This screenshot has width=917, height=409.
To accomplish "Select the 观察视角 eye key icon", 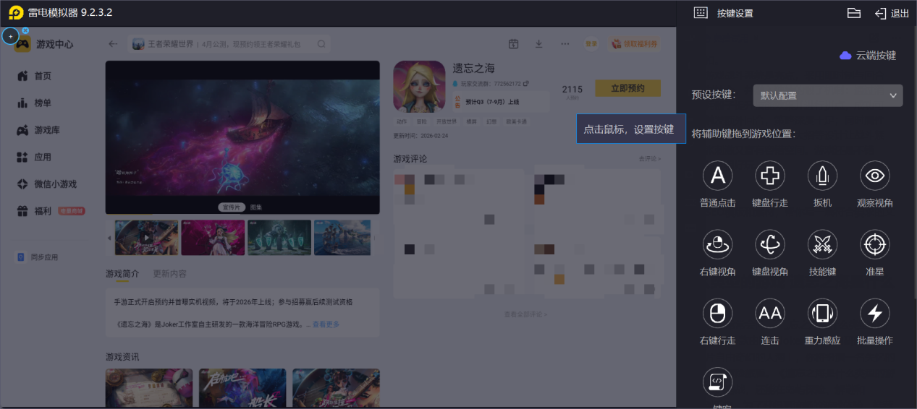I will pos(874,176).
